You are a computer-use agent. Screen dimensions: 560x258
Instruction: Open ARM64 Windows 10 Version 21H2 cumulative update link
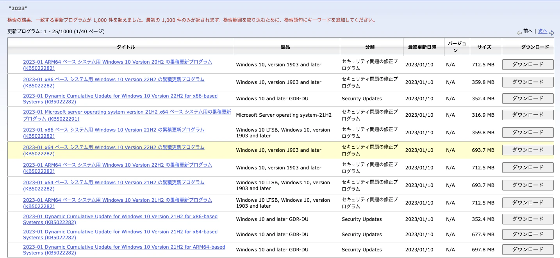pyautogui.click(x=118, y=203)
